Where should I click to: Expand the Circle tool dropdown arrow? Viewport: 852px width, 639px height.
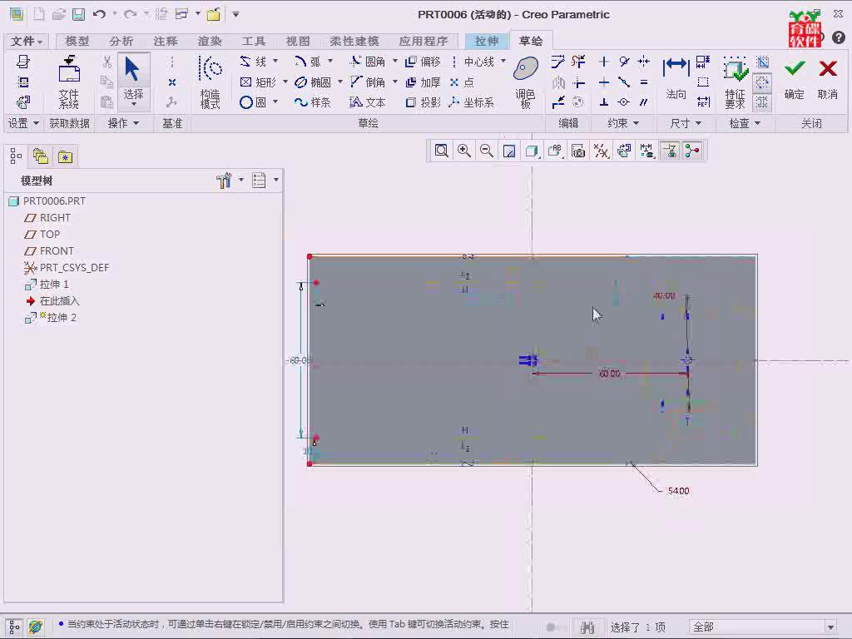pos(275,102)
